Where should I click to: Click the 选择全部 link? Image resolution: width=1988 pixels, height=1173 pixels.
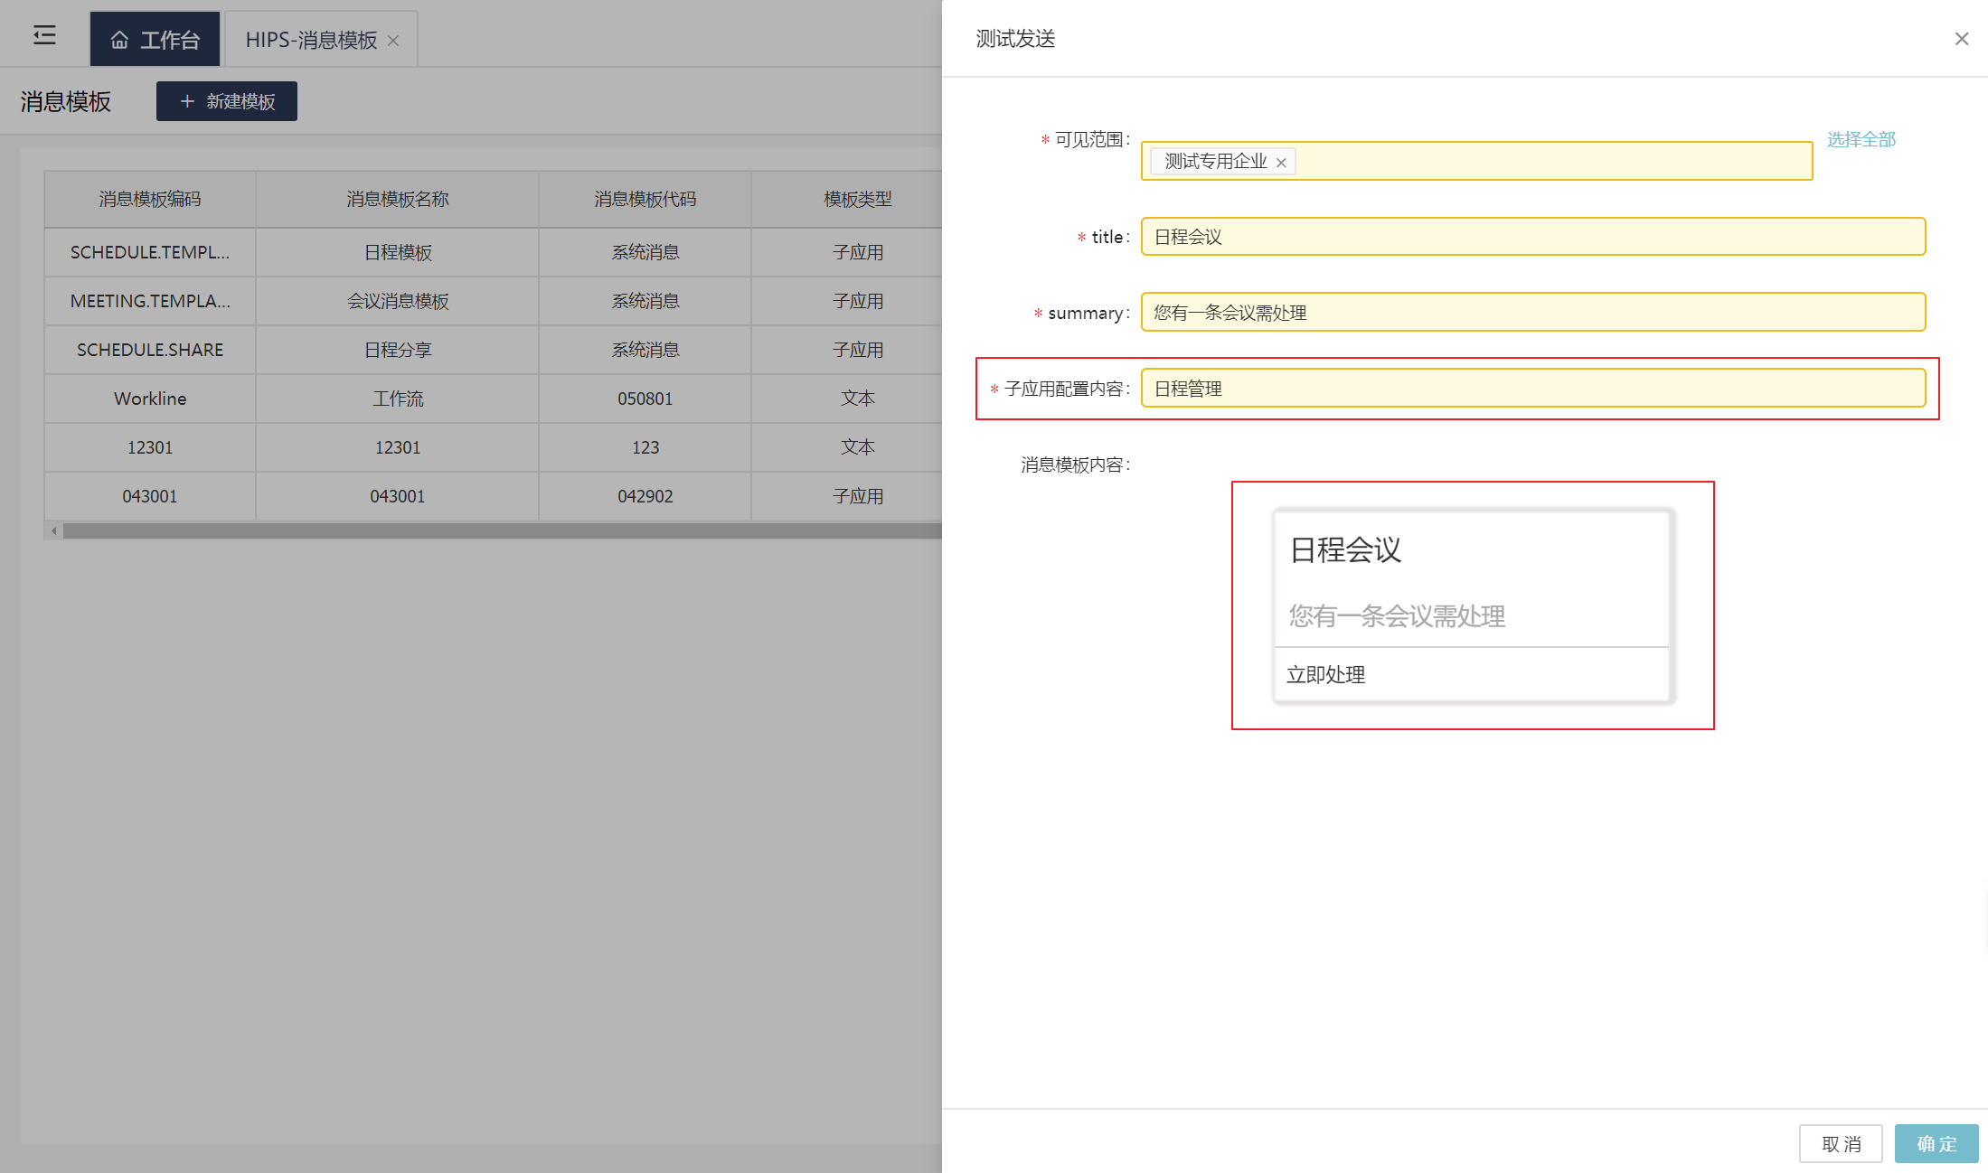coord(1861,139)
